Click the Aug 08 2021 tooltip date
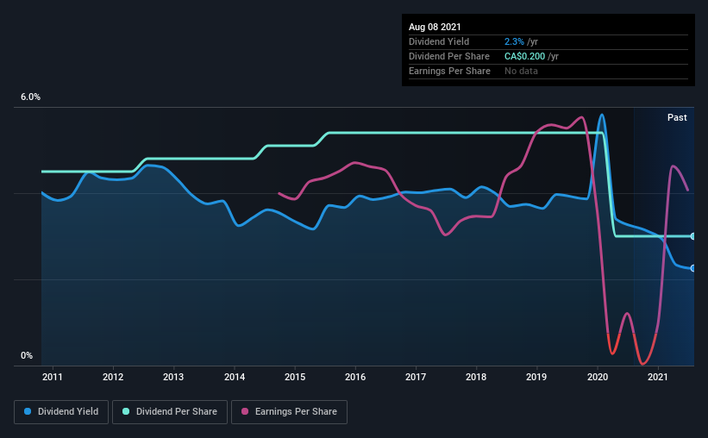 435,27
